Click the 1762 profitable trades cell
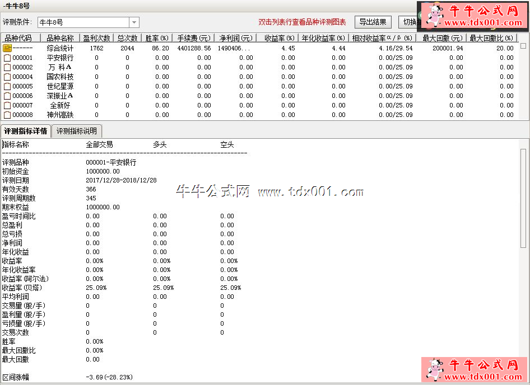Screen dimensions: 530x385 (97, 48)
